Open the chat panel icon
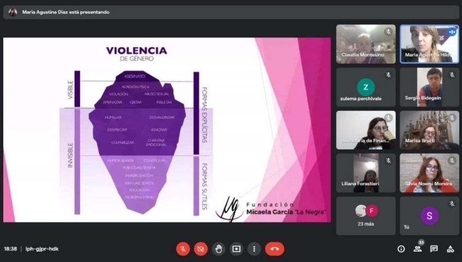 (x=434, y=249)
